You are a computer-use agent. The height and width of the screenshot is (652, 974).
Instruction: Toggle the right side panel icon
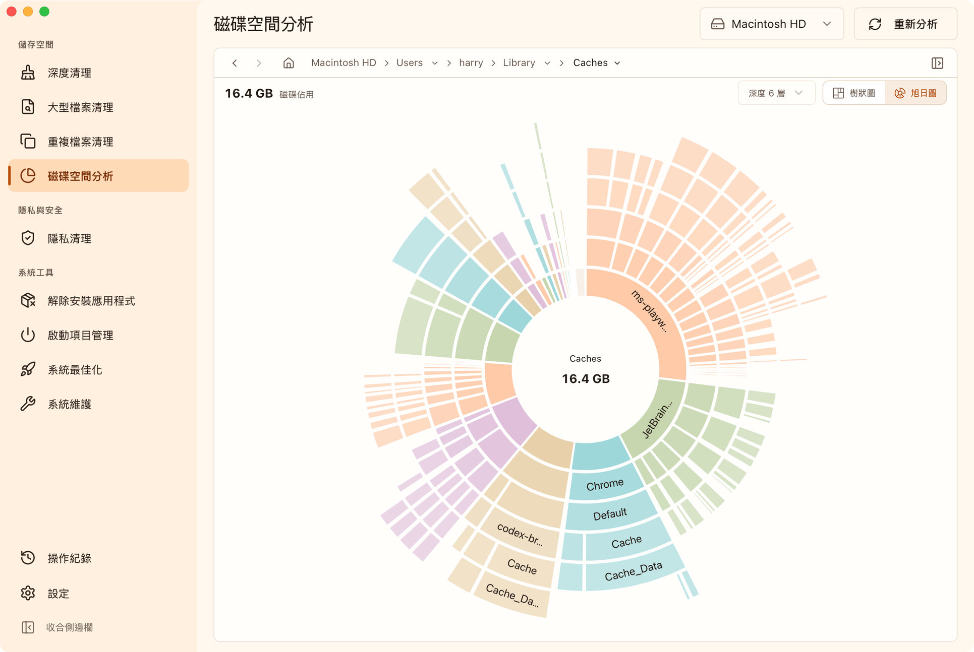click(937, 63)
